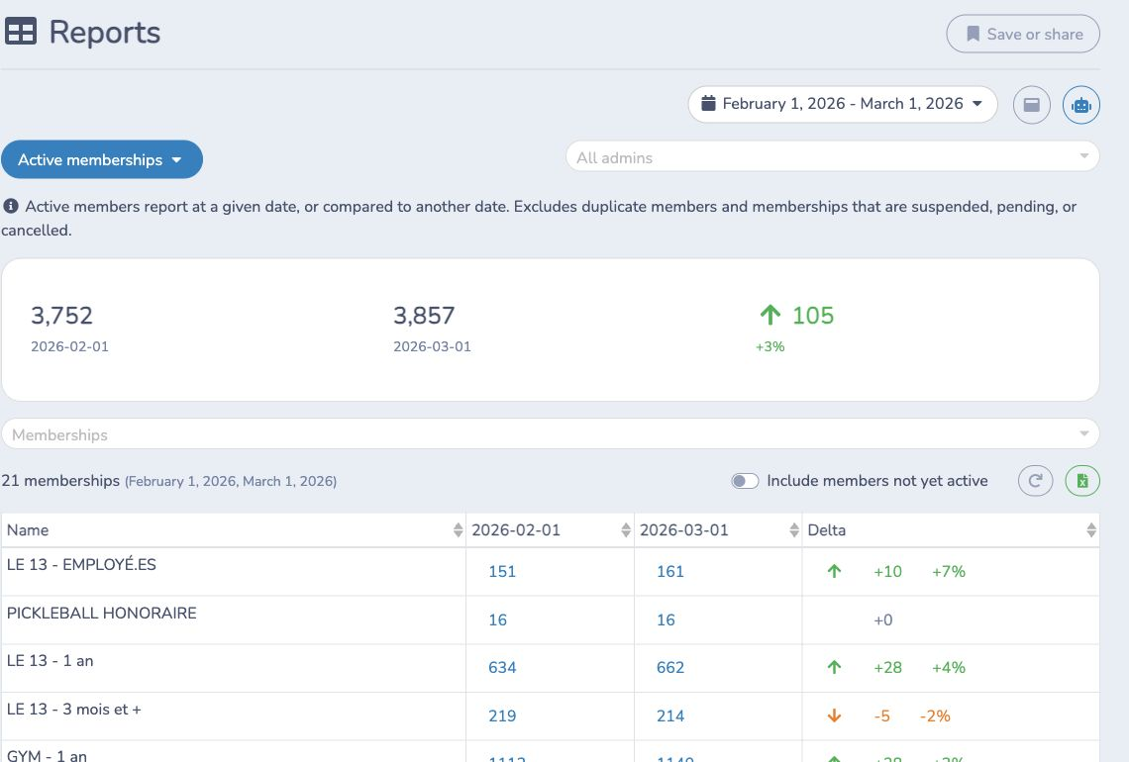Image resolution: width=1129 pixels, height=762 pixels.
Task: Click the LE 13 - 3 mois et + name
Action: (x=74, y=710)
